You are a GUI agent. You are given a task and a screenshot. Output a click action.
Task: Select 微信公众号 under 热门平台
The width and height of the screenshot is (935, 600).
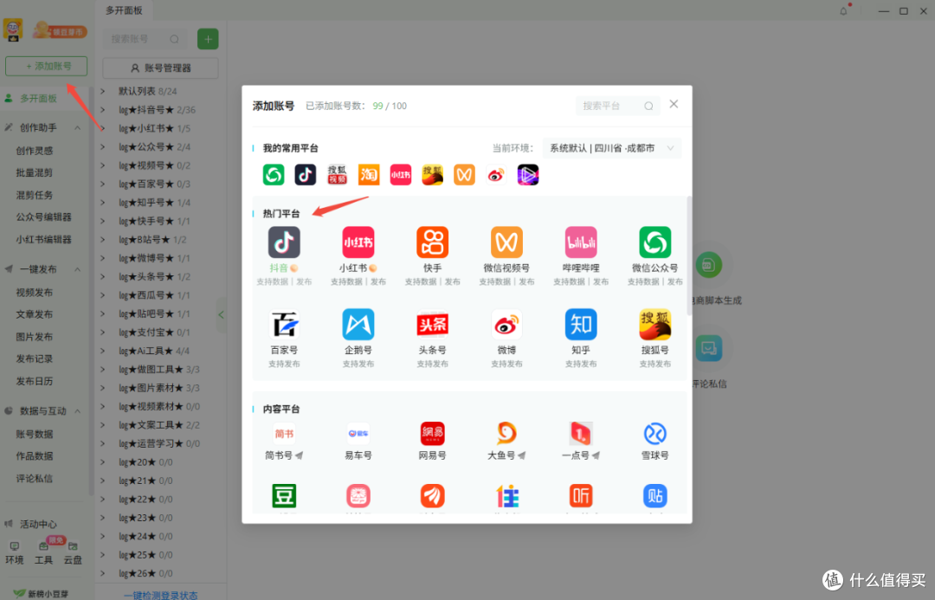pyautogui.click(x=654, y=242)
